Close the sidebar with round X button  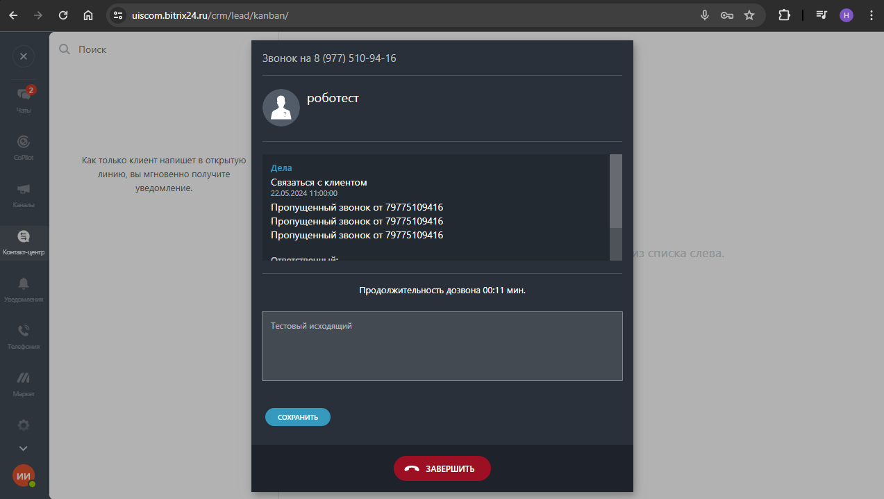pos(24,56)
